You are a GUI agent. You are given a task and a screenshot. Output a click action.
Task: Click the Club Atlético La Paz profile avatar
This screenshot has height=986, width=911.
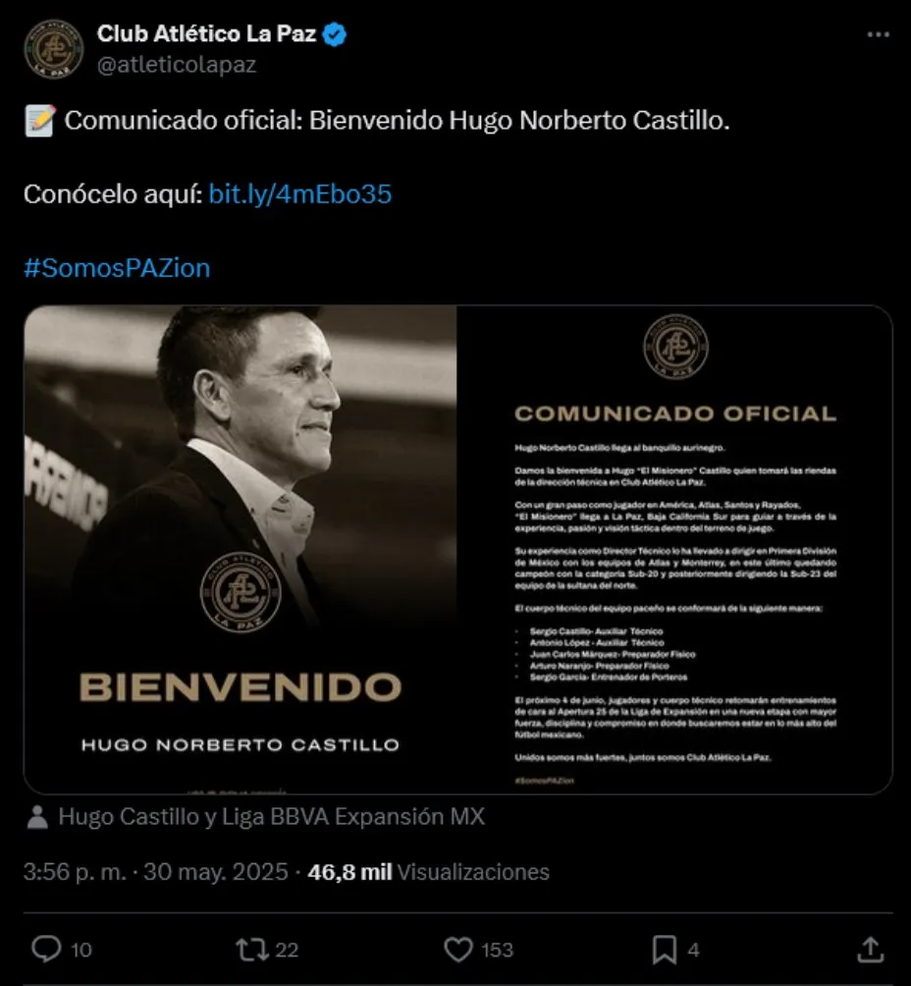pyautogui.click(x=54, y=49)
